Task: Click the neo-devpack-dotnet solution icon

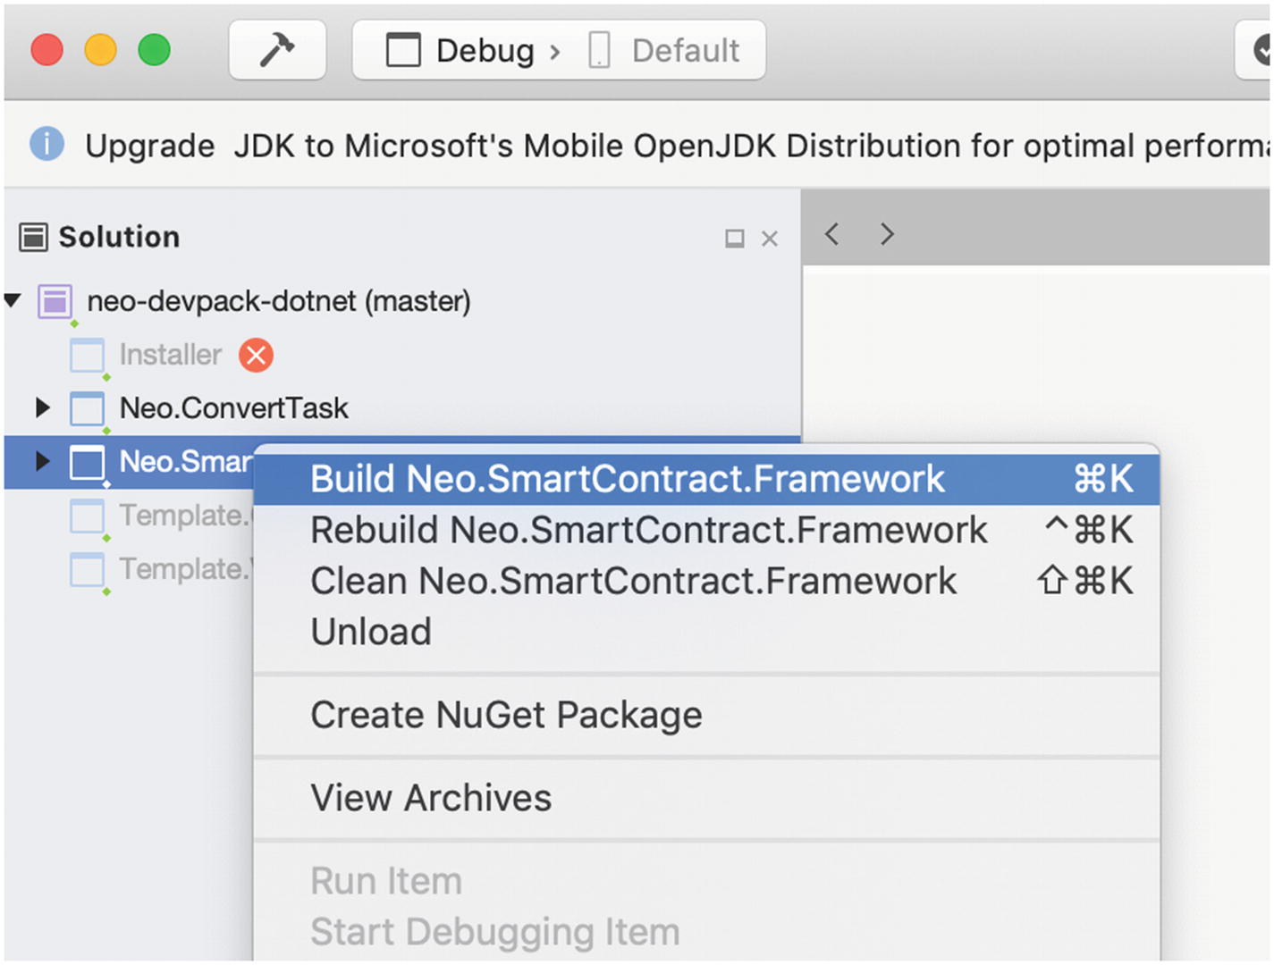Action: [55, 301]
